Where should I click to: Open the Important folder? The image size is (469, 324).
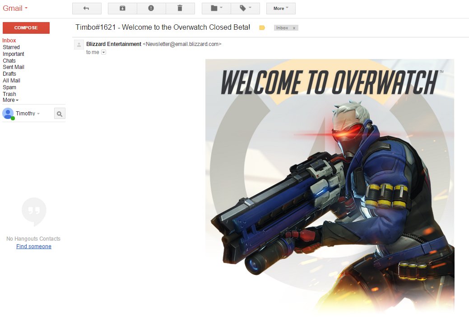[14, 54]
